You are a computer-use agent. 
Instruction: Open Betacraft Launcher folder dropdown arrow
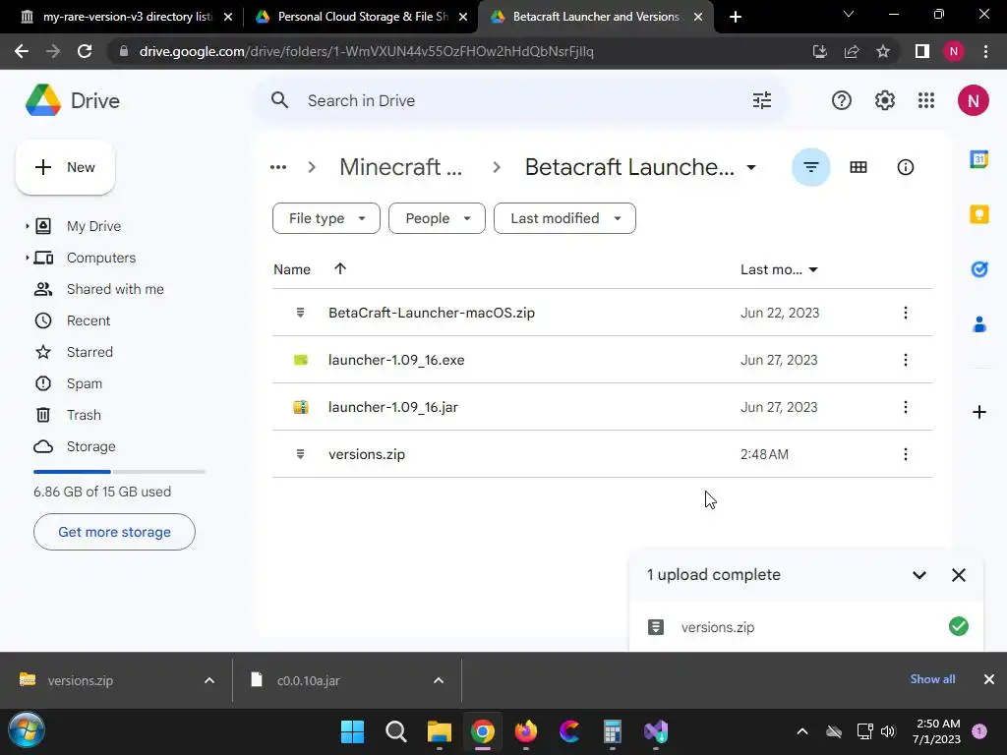point(750,167)
